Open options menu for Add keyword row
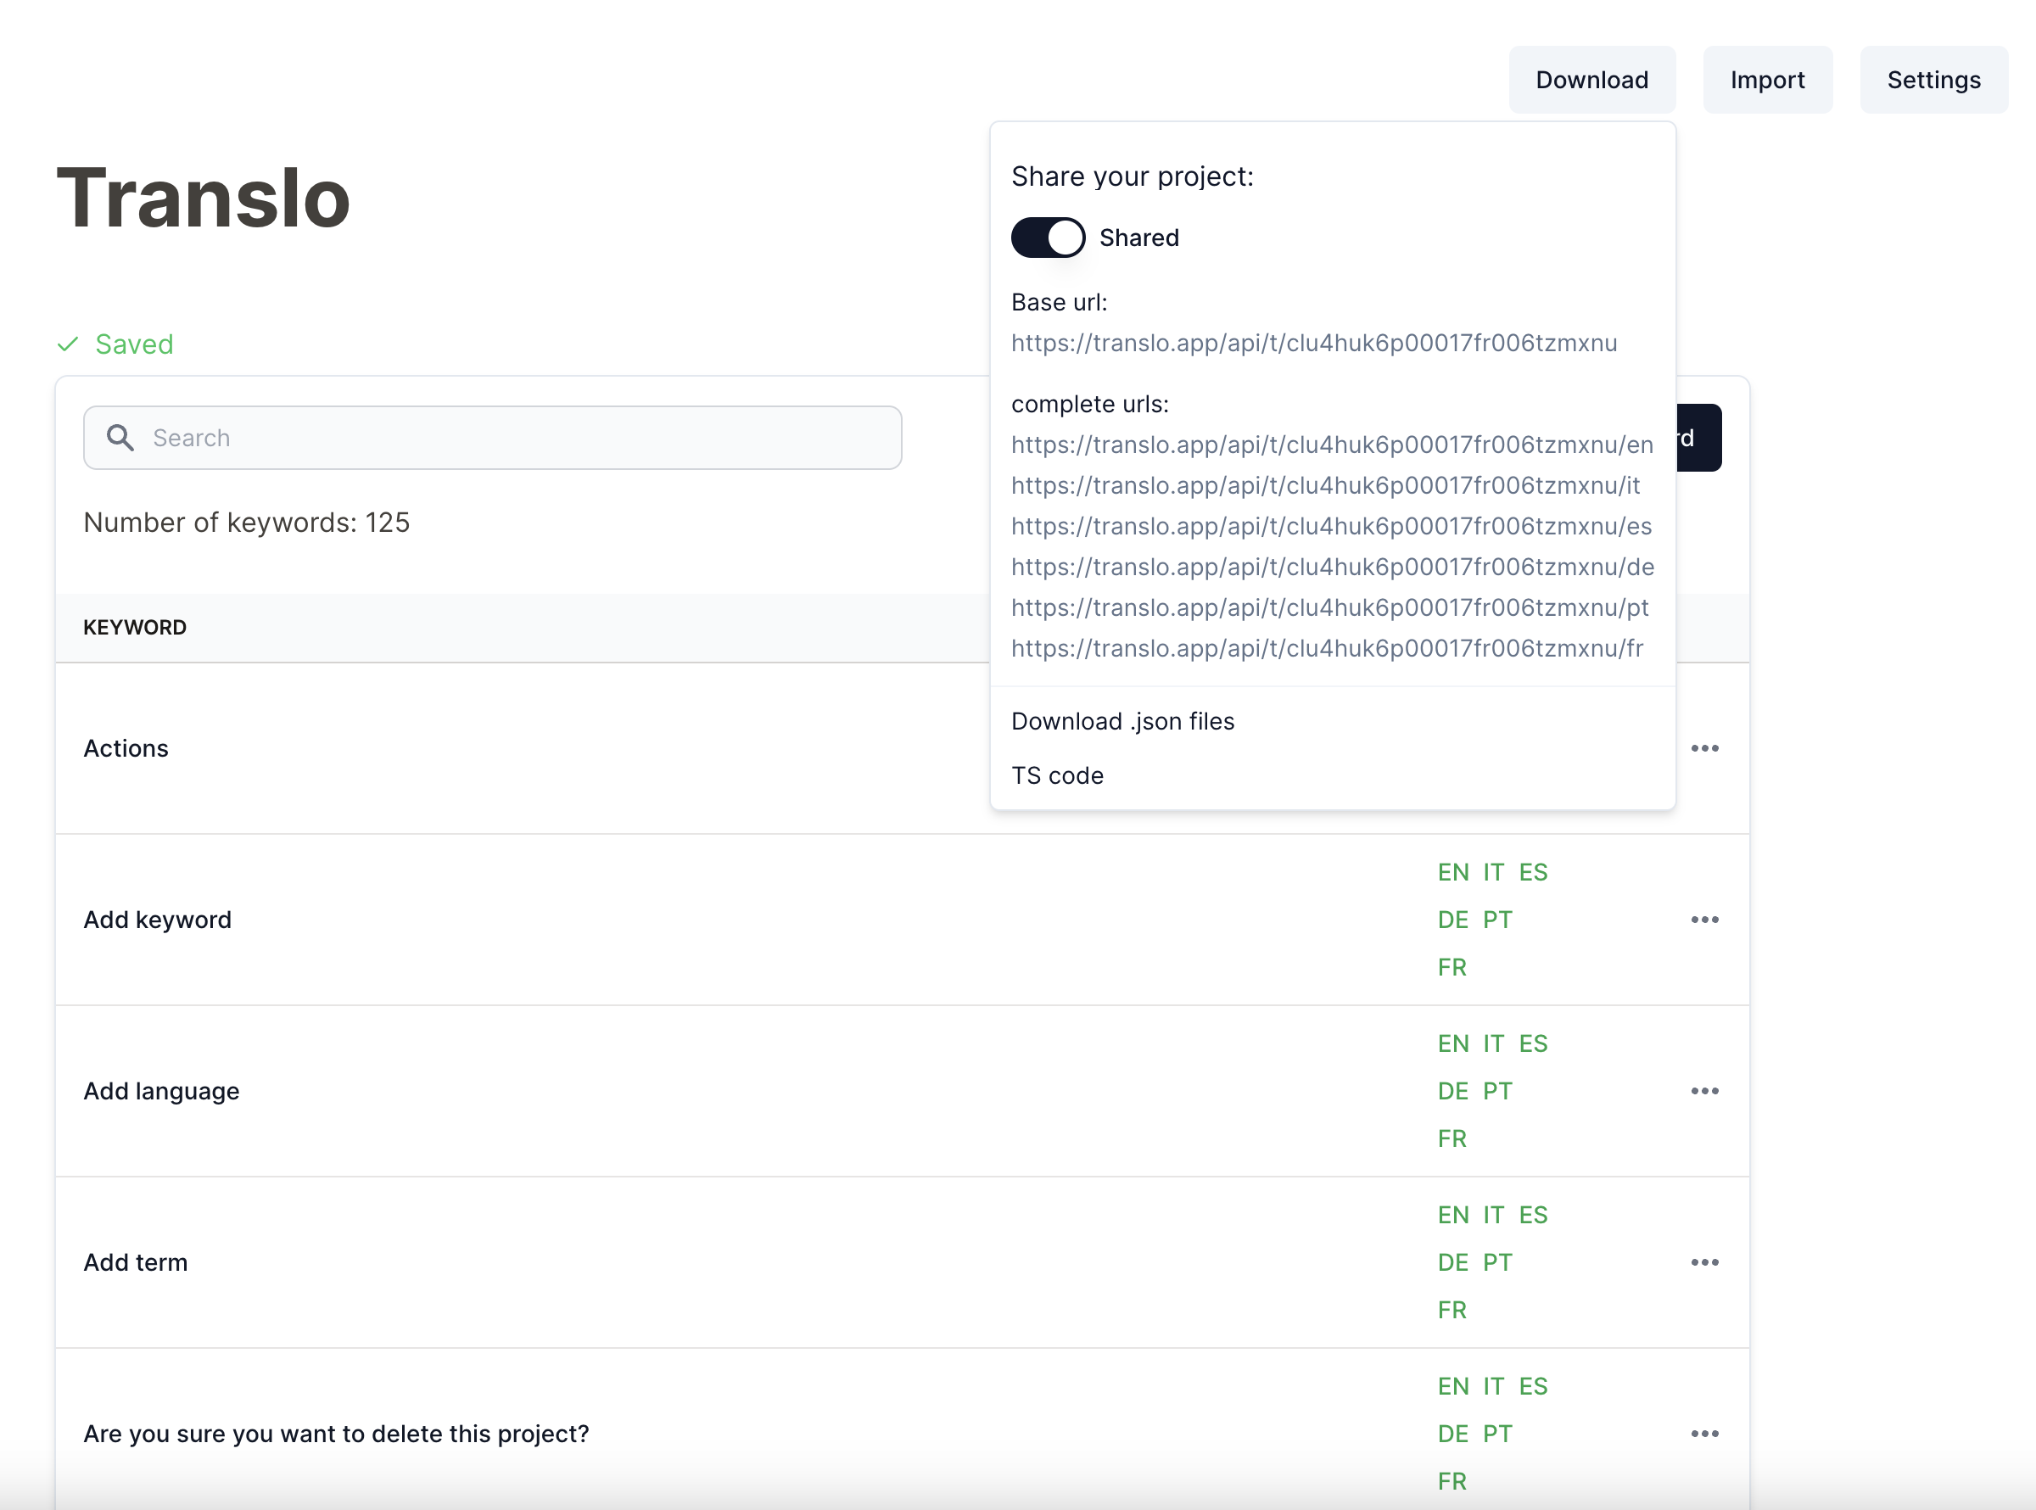Screen dimensions: 2036x1510 coord(1704,920)
